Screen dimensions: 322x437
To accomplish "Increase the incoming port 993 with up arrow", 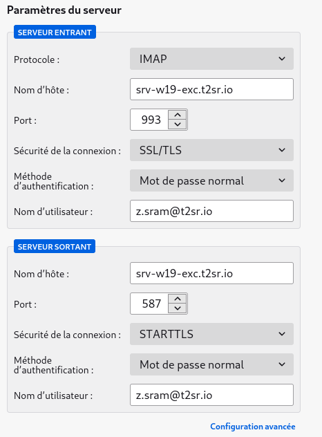I will pos(178,115).
